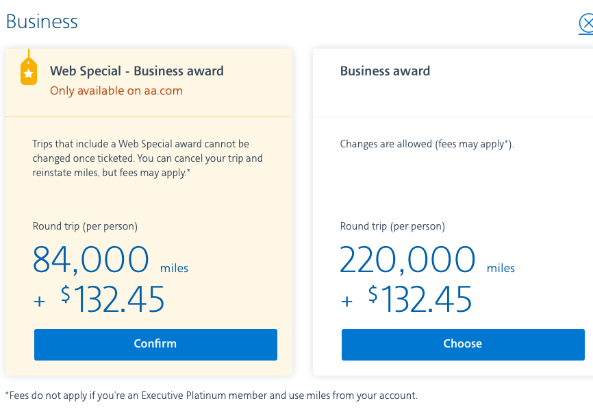593x414 pixels.
Task: Click the "Web Special - Business award" heading
Action: [x=137, y=71]
